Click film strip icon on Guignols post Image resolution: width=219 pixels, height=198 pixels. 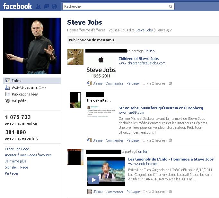(90, 192)
